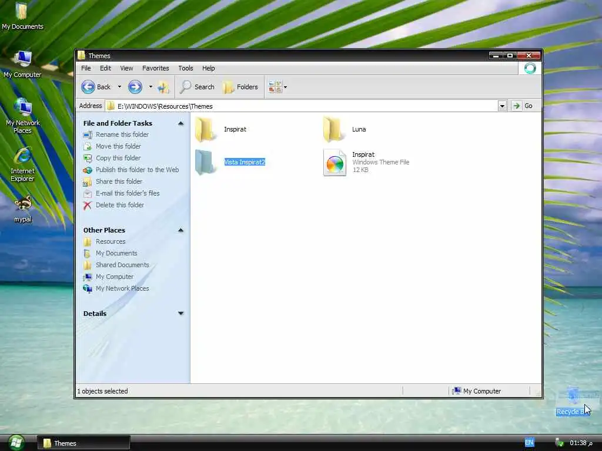Open the Tools menu
Image resolution: width=602 pixels, height=451 pixels.
185,68
